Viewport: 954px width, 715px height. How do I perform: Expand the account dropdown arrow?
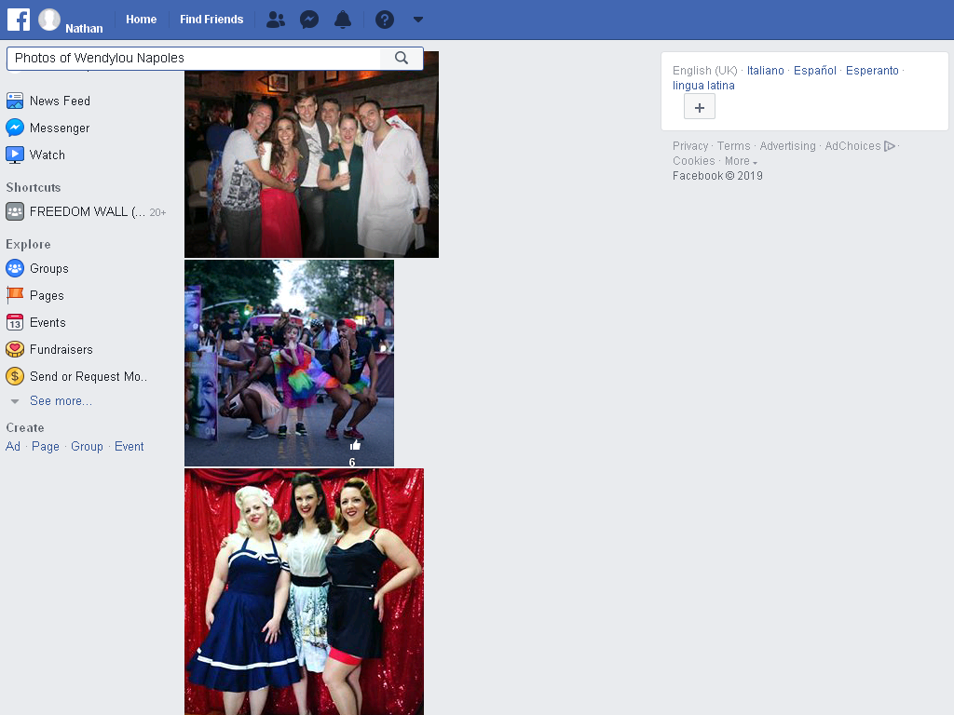pyautogui.click(x=418, y=20)
